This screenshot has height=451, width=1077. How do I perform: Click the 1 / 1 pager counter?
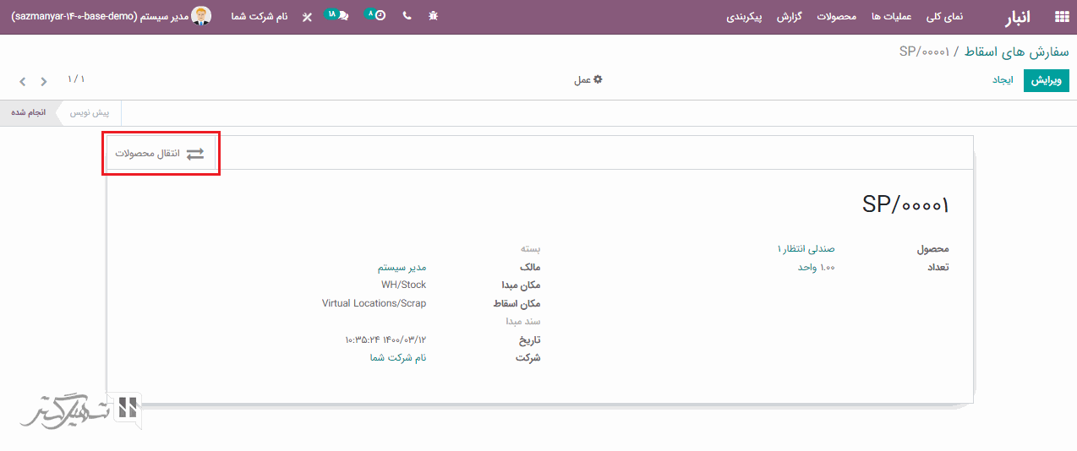pyautogui.click(x=76, y=79)
